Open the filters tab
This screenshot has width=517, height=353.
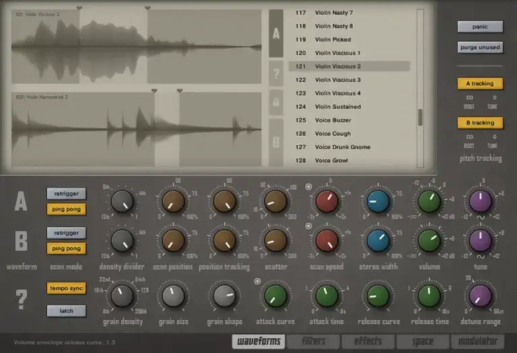(313, 341)
